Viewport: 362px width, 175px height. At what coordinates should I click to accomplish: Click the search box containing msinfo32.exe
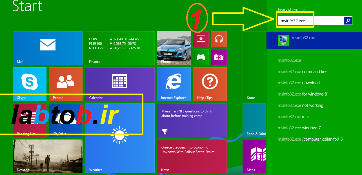pos(311,21)
